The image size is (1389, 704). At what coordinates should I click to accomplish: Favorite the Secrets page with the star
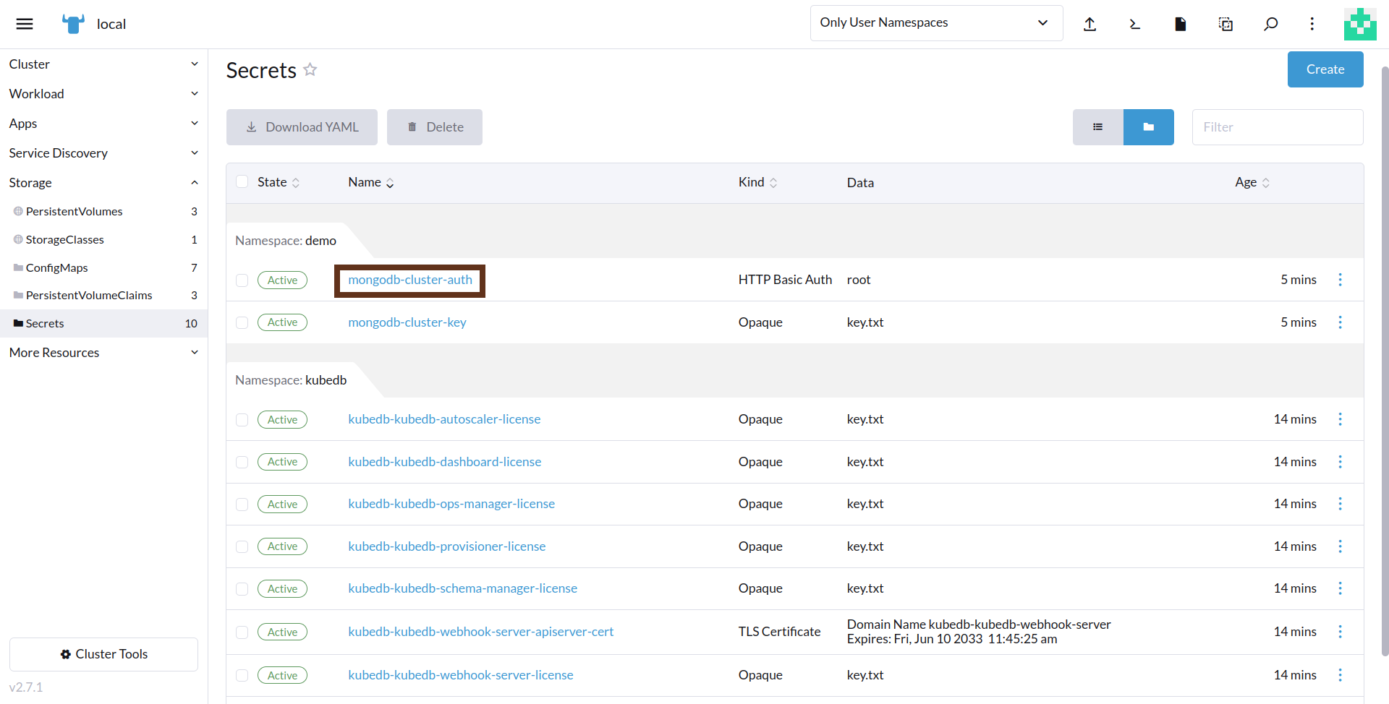(x=310, y=69)
